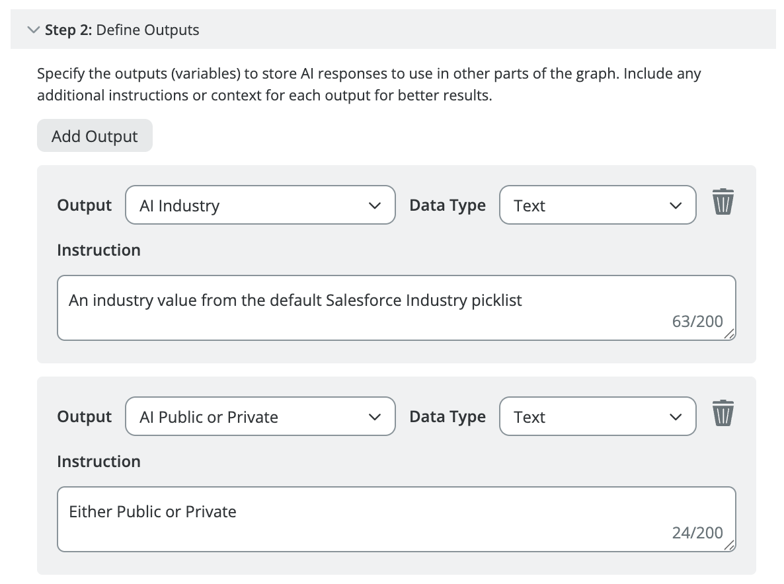The height and width of the screenshot is (584, 784).
Task: Click Data Type label in AI Industry row
Action: click(447, 205)
